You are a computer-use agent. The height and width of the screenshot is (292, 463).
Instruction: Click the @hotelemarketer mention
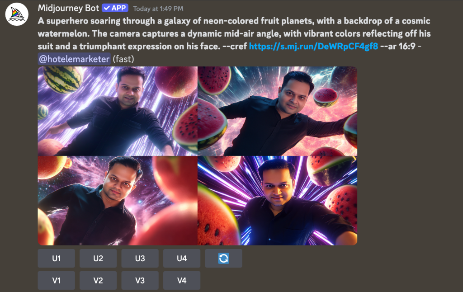coord(74,59)
